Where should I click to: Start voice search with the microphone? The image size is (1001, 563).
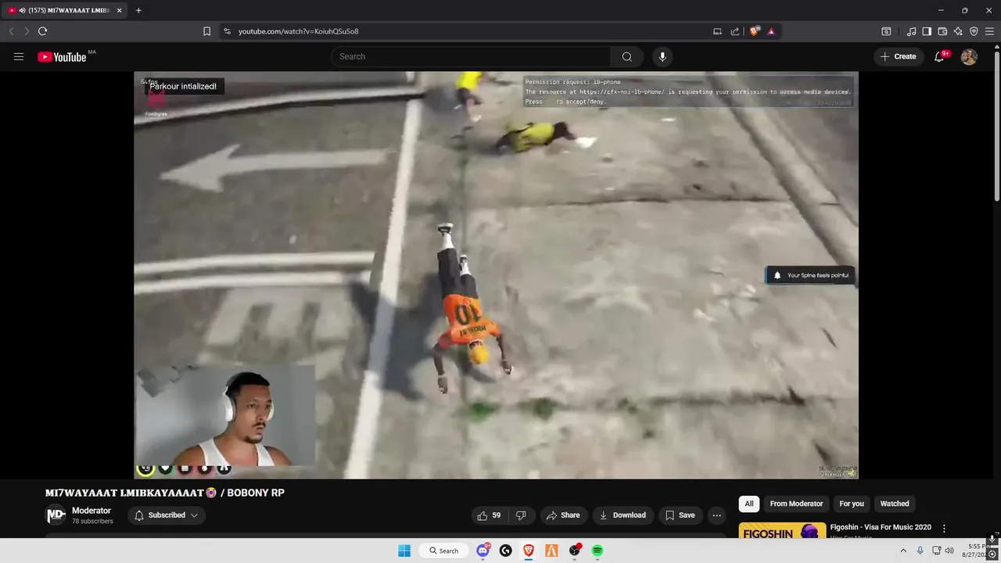tap(662, 56)
